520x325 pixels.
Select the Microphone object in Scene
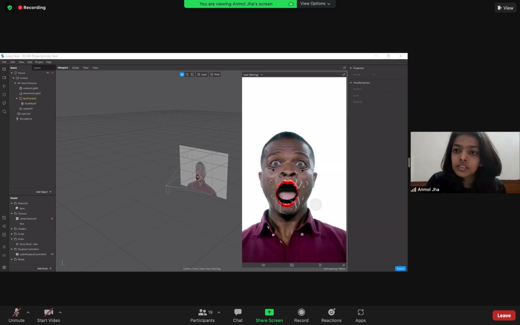pyautogui.click(x=26, y=119)
